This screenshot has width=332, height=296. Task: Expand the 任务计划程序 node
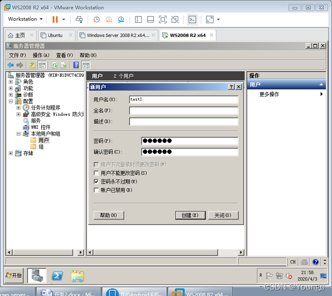click(x=18, y=108)
